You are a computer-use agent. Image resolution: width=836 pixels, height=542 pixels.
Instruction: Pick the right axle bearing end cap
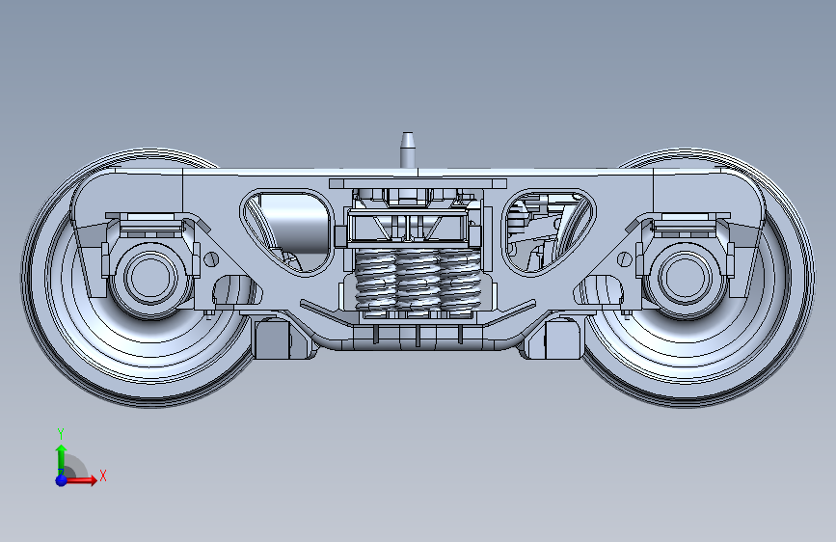[686, 278]
